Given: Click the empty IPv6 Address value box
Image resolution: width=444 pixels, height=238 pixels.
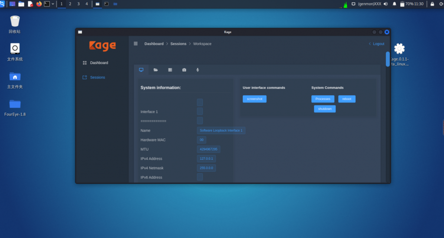Looking at the screenshot, I should (200, 177).
